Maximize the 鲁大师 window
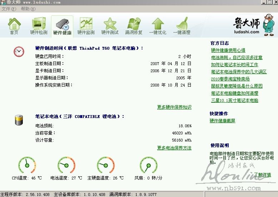 [x=269, y=2]
